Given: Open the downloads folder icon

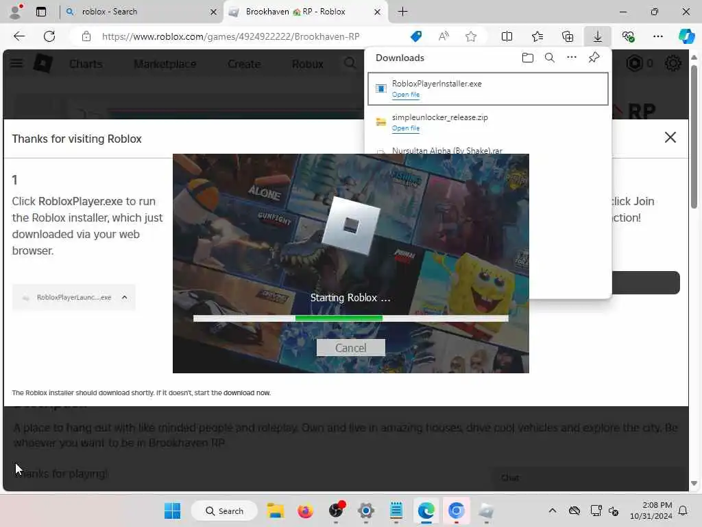Looking at the screenshot, I should click(527, 58).
